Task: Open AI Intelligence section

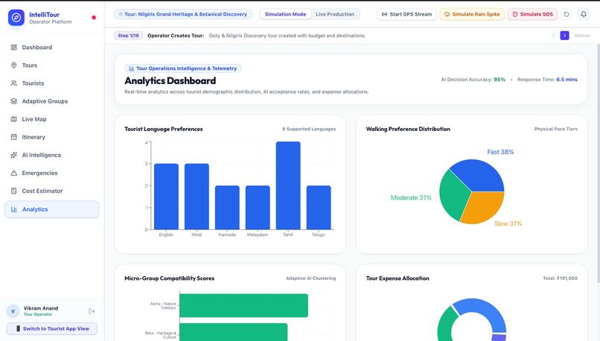Action: [x=51, y=155]
